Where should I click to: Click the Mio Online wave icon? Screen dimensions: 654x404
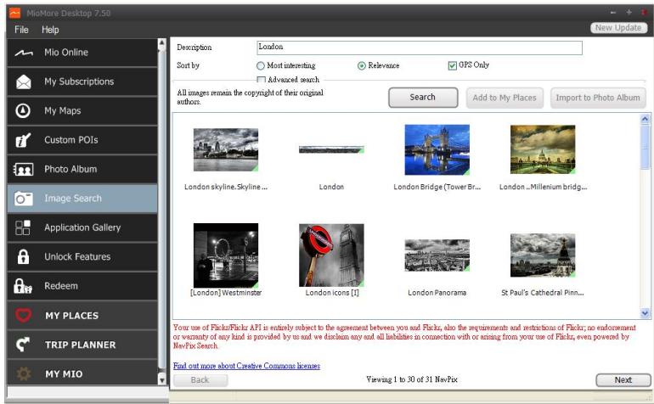point(24,53)
